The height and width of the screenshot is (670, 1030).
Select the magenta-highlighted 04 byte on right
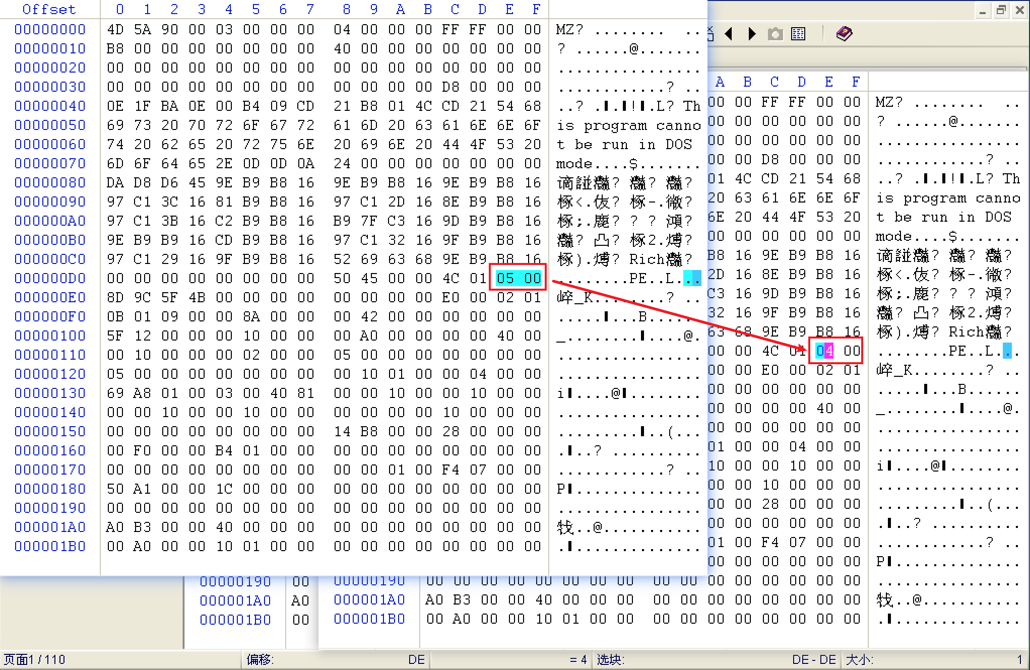point(824,351)
